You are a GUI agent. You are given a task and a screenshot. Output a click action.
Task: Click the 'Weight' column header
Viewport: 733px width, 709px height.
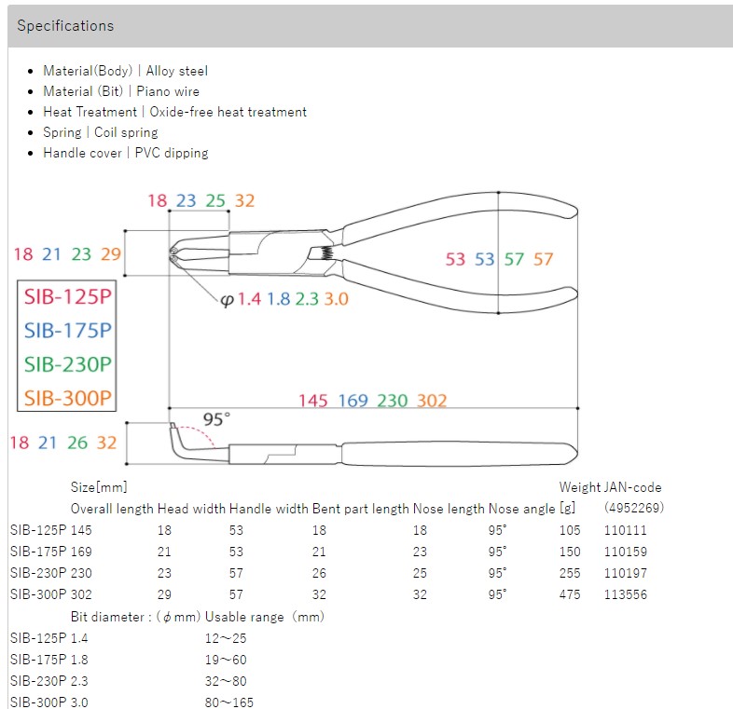[580, 487]
